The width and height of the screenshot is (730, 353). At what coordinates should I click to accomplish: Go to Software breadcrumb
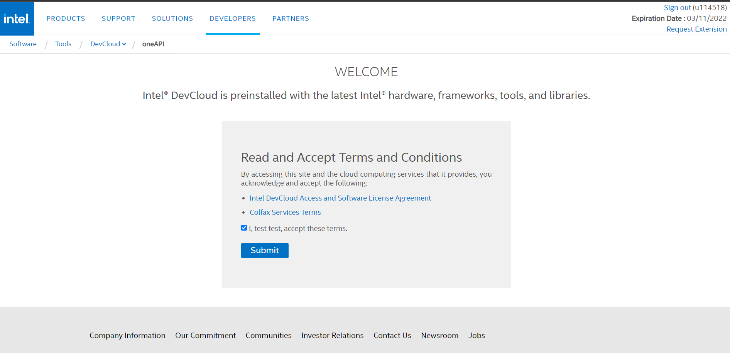(23, 44)
